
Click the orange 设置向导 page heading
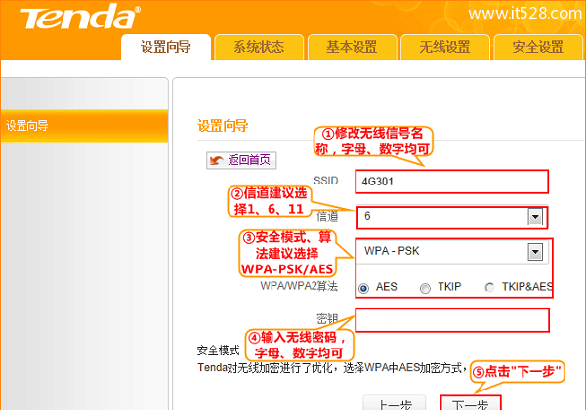223,126
